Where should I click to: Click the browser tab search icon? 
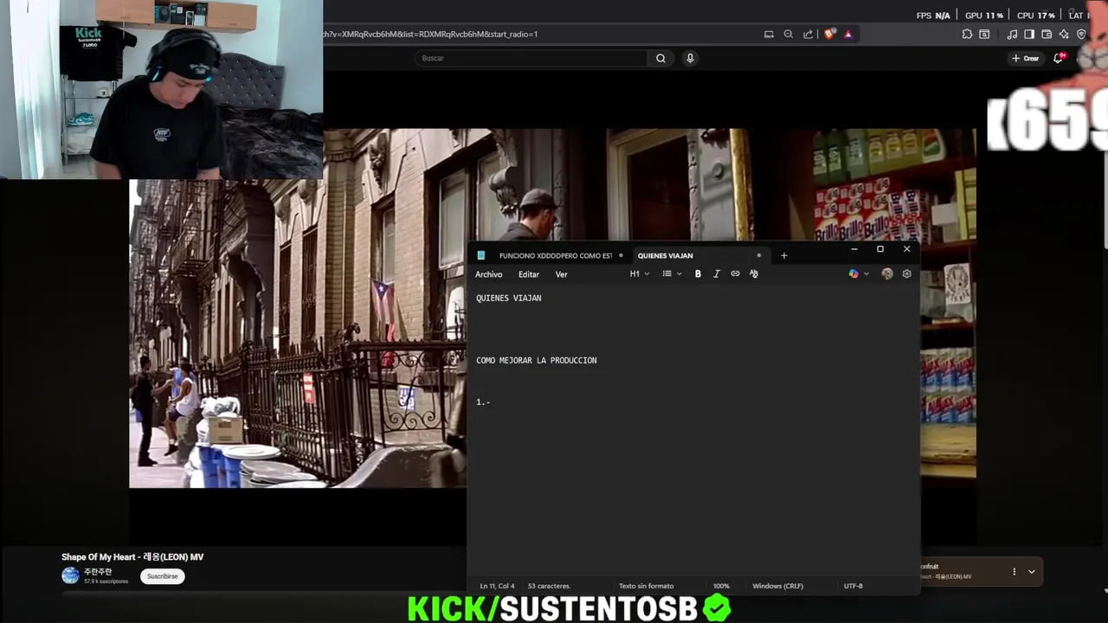pos(984,35)
